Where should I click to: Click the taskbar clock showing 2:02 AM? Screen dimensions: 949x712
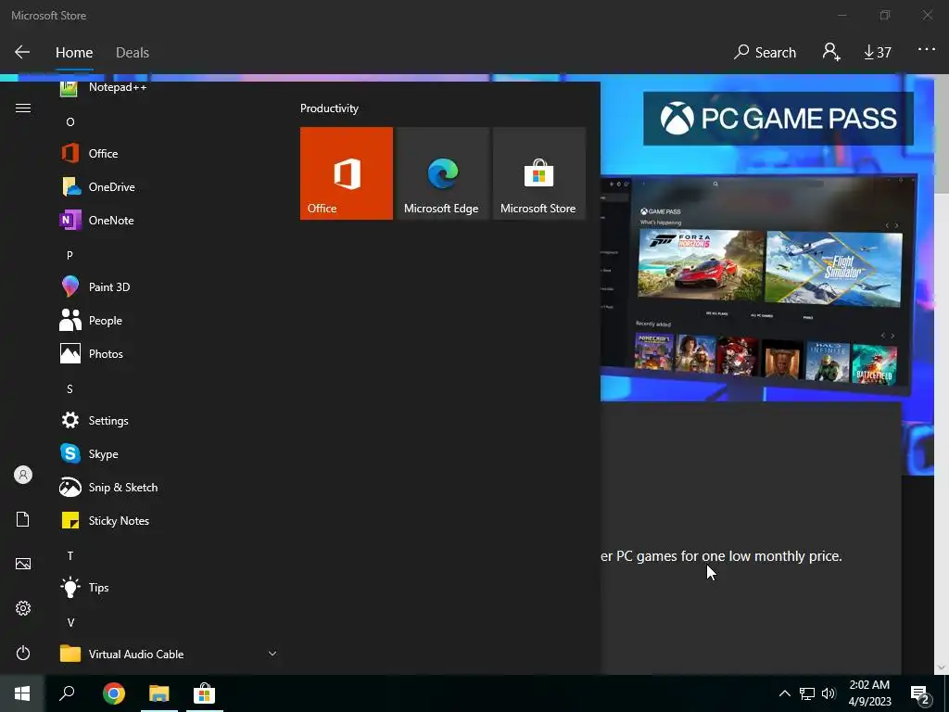tap(869, 693)
